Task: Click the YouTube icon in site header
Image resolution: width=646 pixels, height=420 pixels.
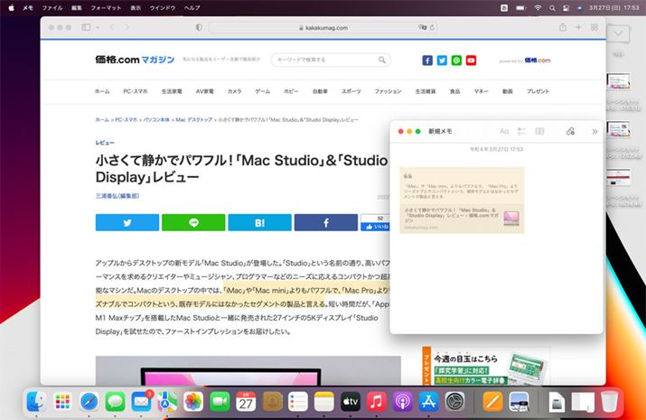Action: coord(471,61)
